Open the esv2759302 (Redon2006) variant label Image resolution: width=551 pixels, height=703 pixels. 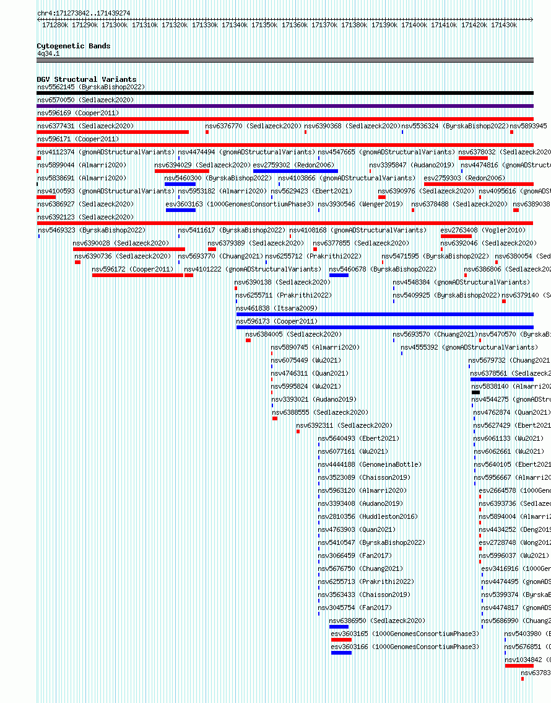[x=293, y=165]
